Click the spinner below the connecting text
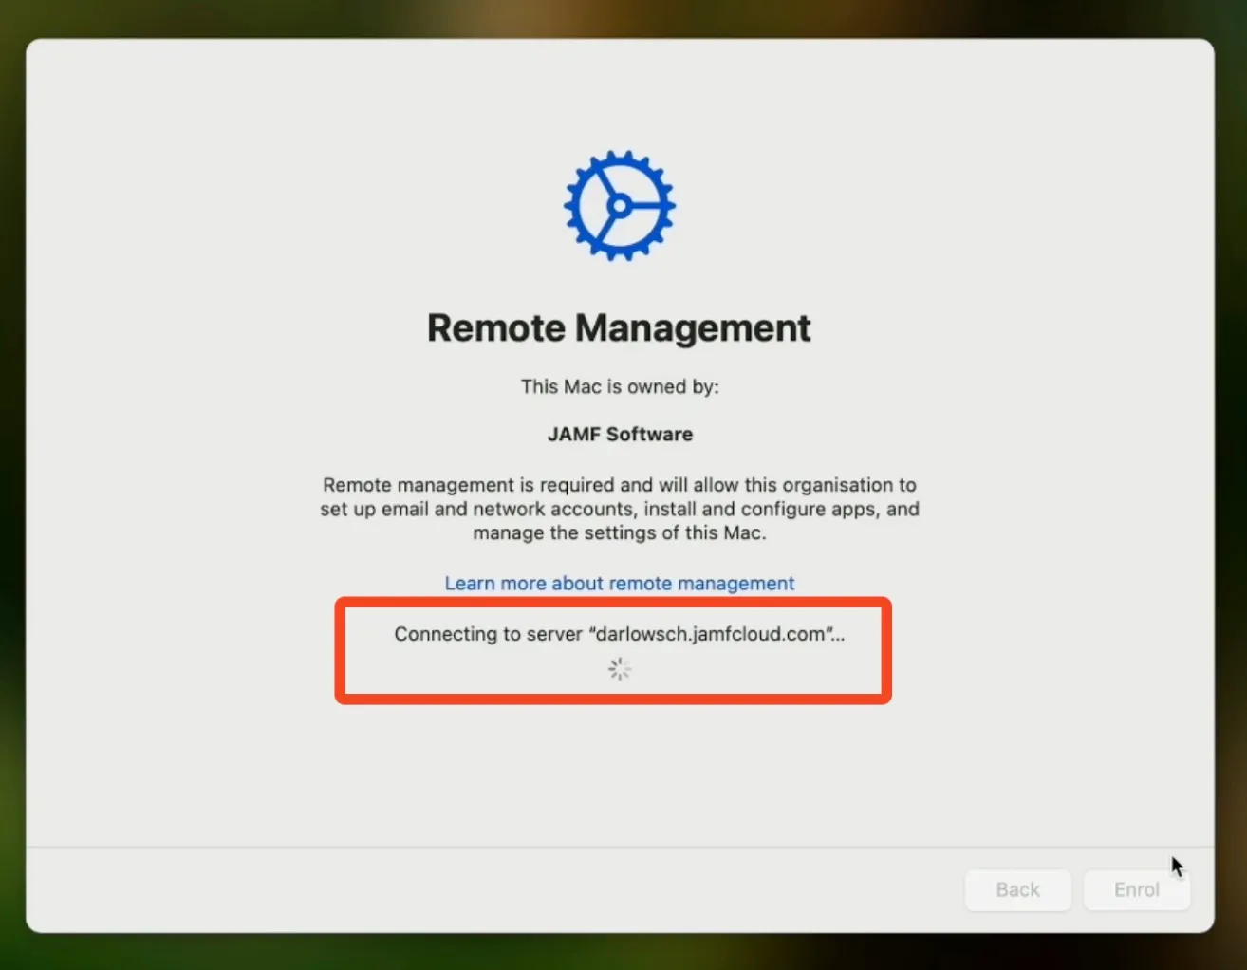The width and height of the screenshot is (1247, 970). pos(619,669)
